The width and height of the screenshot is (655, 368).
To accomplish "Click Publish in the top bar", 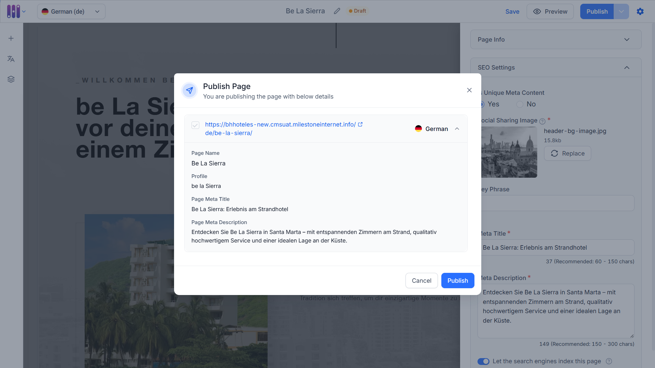I will [597, 11].
